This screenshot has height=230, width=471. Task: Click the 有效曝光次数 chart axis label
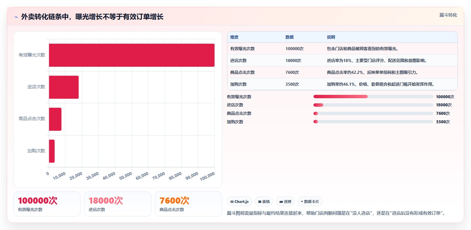(x=32, y=55)
